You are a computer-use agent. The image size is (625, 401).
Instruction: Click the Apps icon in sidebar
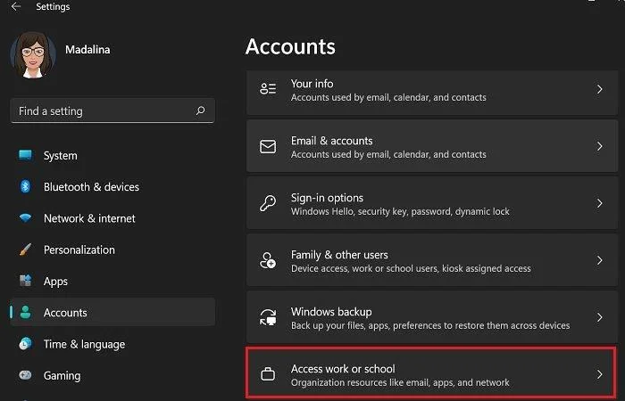(26, 281)
